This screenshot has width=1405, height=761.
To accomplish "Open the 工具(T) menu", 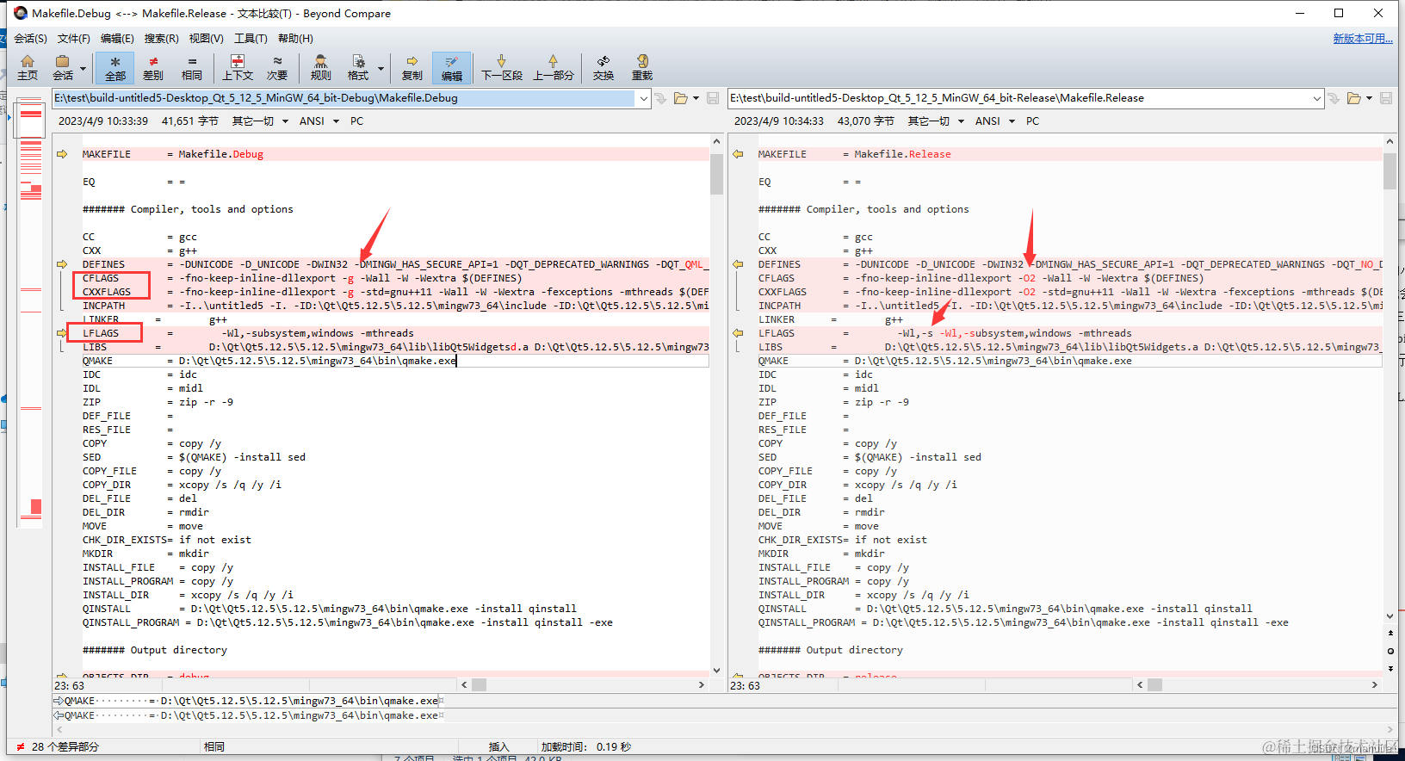I will (x=251, y=39).
